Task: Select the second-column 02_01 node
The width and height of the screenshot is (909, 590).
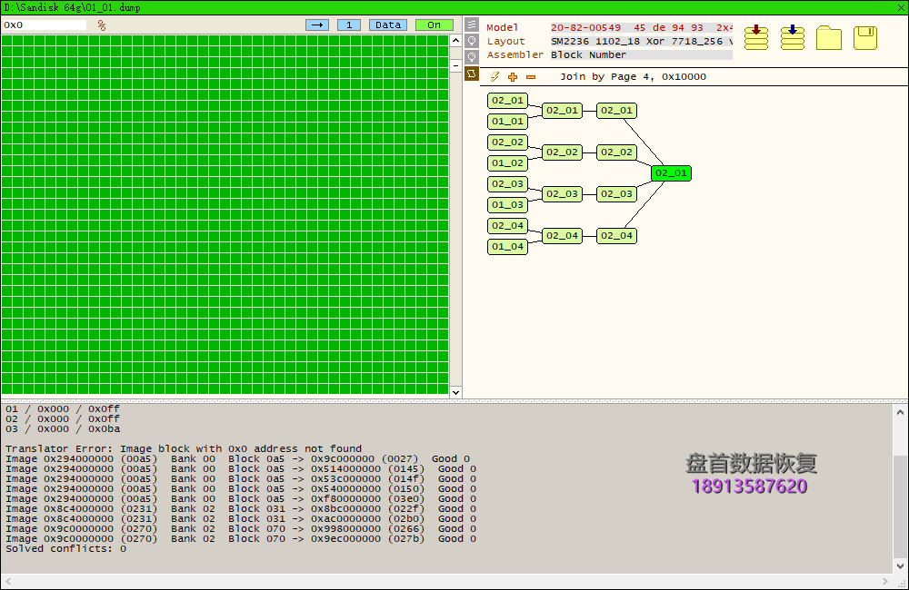Action: click(563, 110)
